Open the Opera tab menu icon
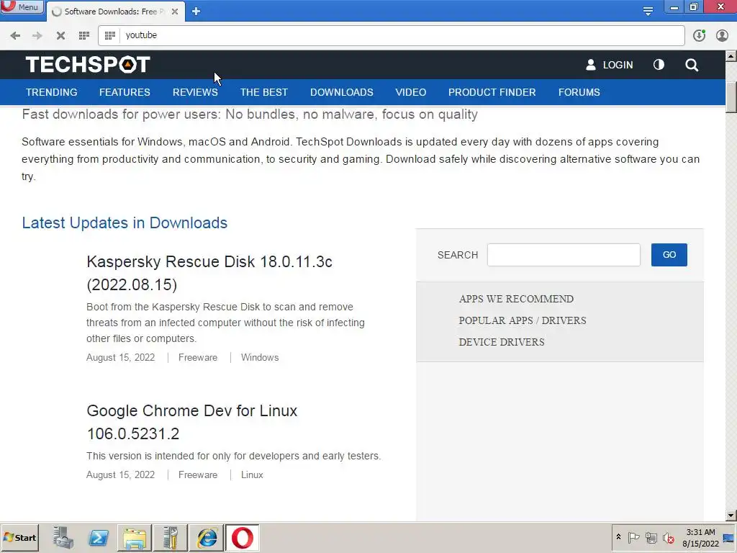This screenshot has width=737, height=553. tap(648, 11)
